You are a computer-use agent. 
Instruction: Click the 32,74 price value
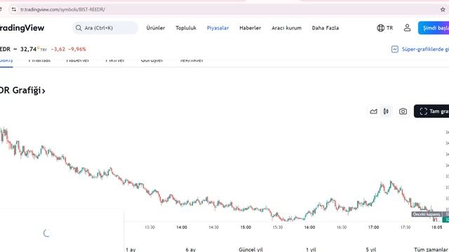point(28,49)
